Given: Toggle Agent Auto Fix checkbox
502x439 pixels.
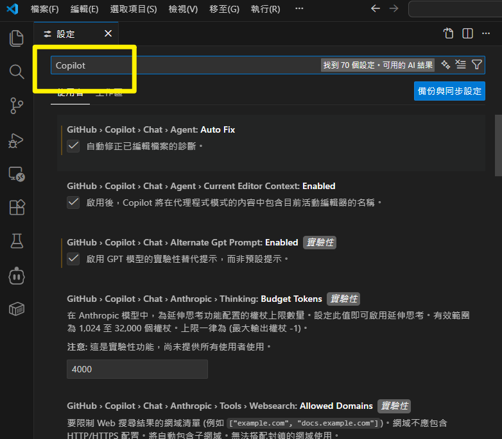Looking at the screenshot, I should coord(73,146).
